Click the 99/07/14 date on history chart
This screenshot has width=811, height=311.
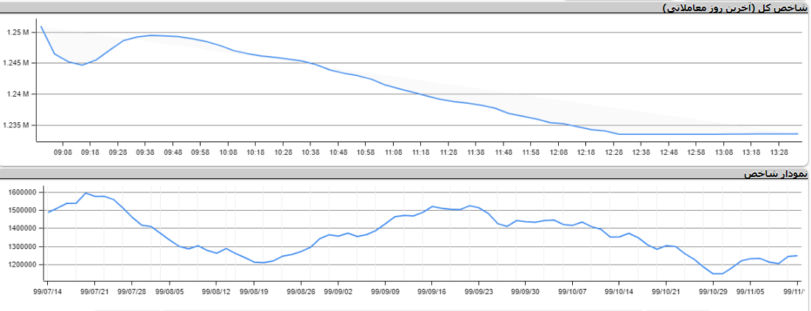point(48,292)
